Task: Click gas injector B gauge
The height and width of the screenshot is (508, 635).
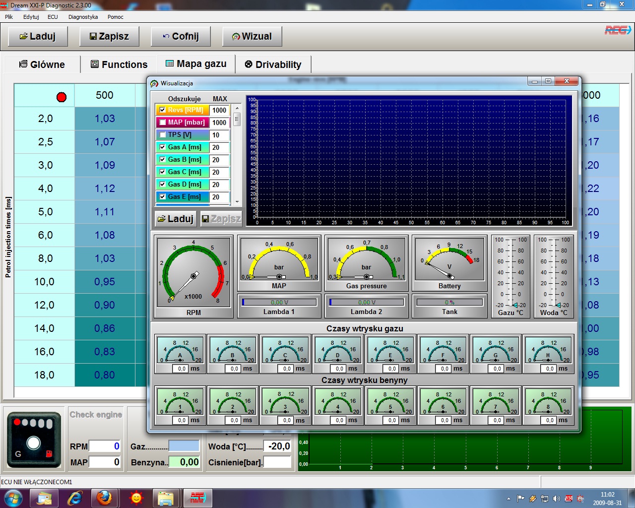Action: point(233,354)
